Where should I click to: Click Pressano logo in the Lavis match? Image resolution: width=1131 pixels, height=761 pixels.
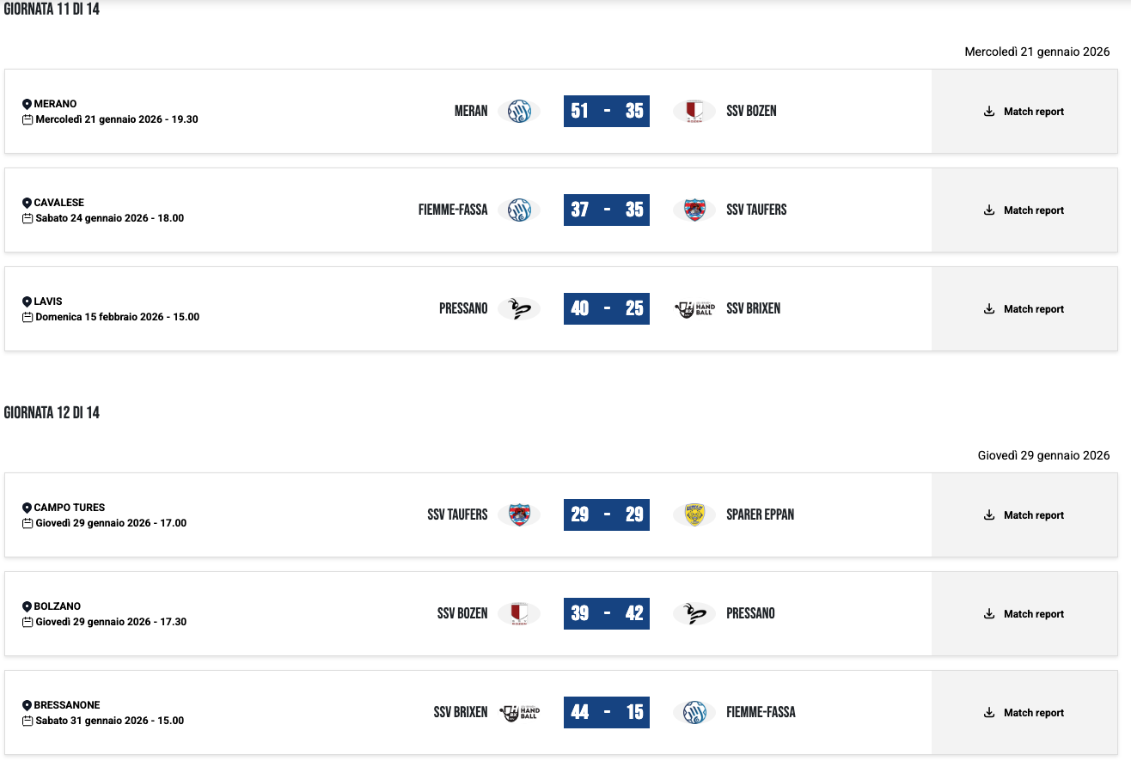point(519,309)
